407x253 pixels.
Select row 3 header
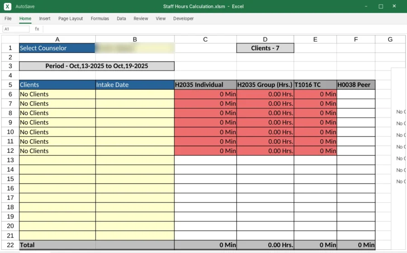10,66
